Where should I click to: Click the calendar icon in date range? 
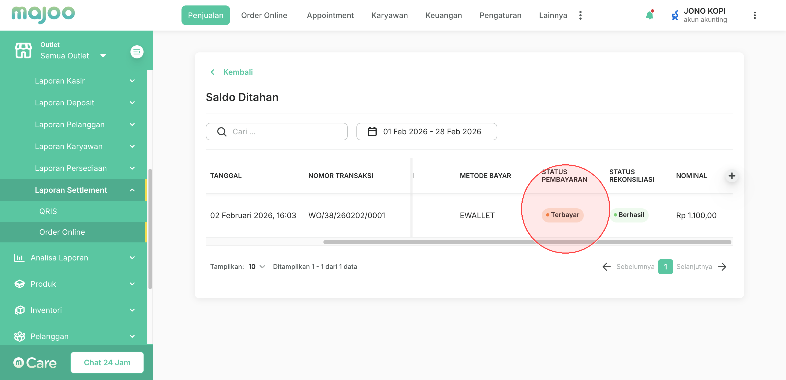372,132
